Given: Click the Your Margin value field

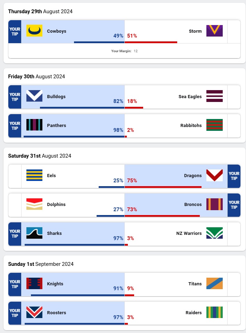Looking at the screenshot, I should 136,51.
